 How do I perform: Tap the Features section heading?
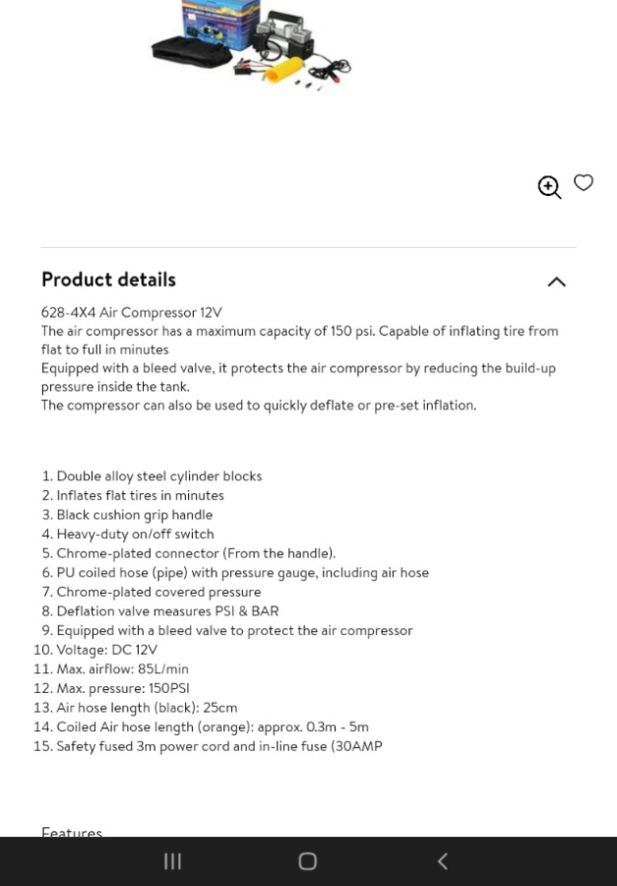(72, 832)
